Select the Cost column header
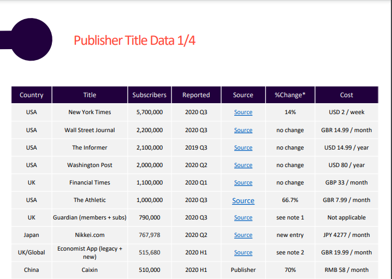Viewport: 392px width, 279px height. pos(347,95)
